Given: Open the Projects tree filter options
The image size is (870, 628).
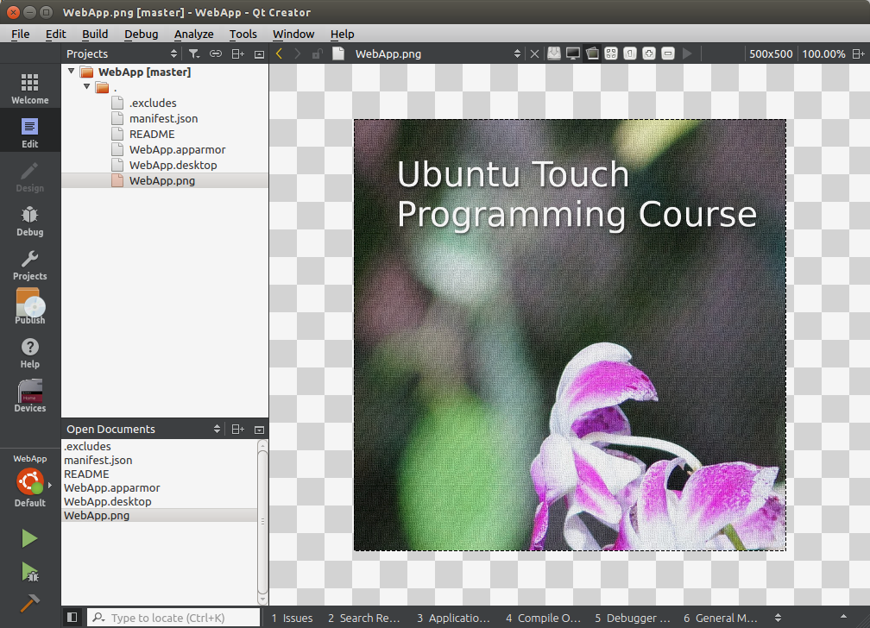Looking at the screenshot, I should coord(193,53).
